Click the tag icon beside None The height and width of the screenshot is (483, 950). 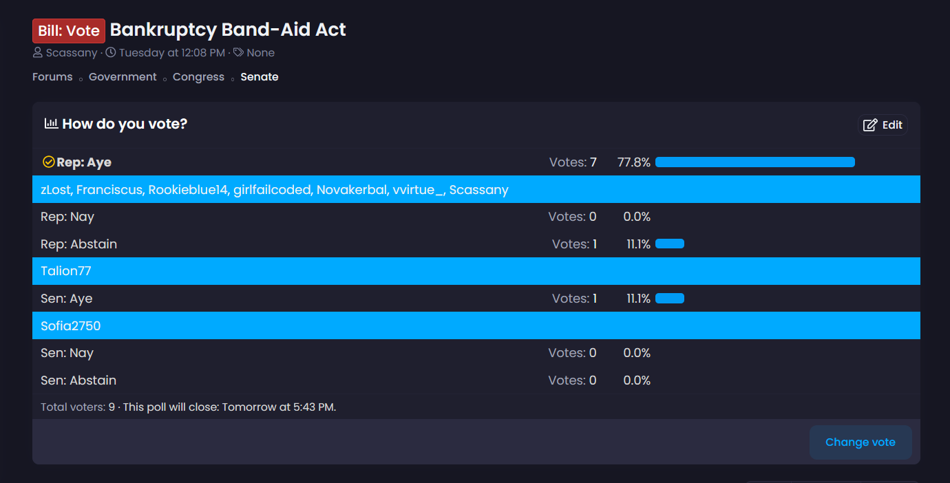[x=238, y=53]
